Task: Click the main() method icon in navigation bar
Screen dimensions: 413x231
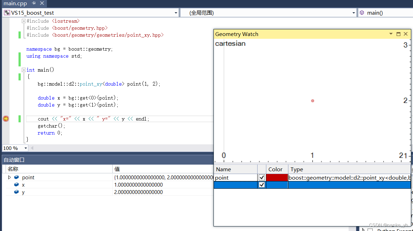Action: (362, 13)
